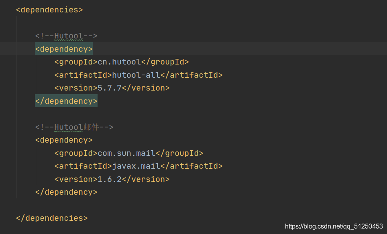
Task: Select the highlighted opening dependency tag
Action: 64,49
